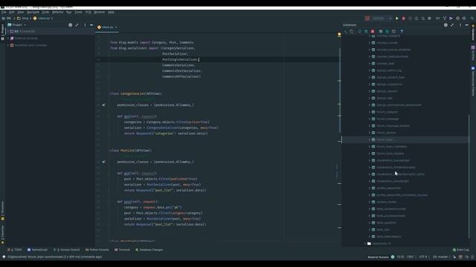Click the table editor icon in Database toolbar

click(x=381, y=31)
